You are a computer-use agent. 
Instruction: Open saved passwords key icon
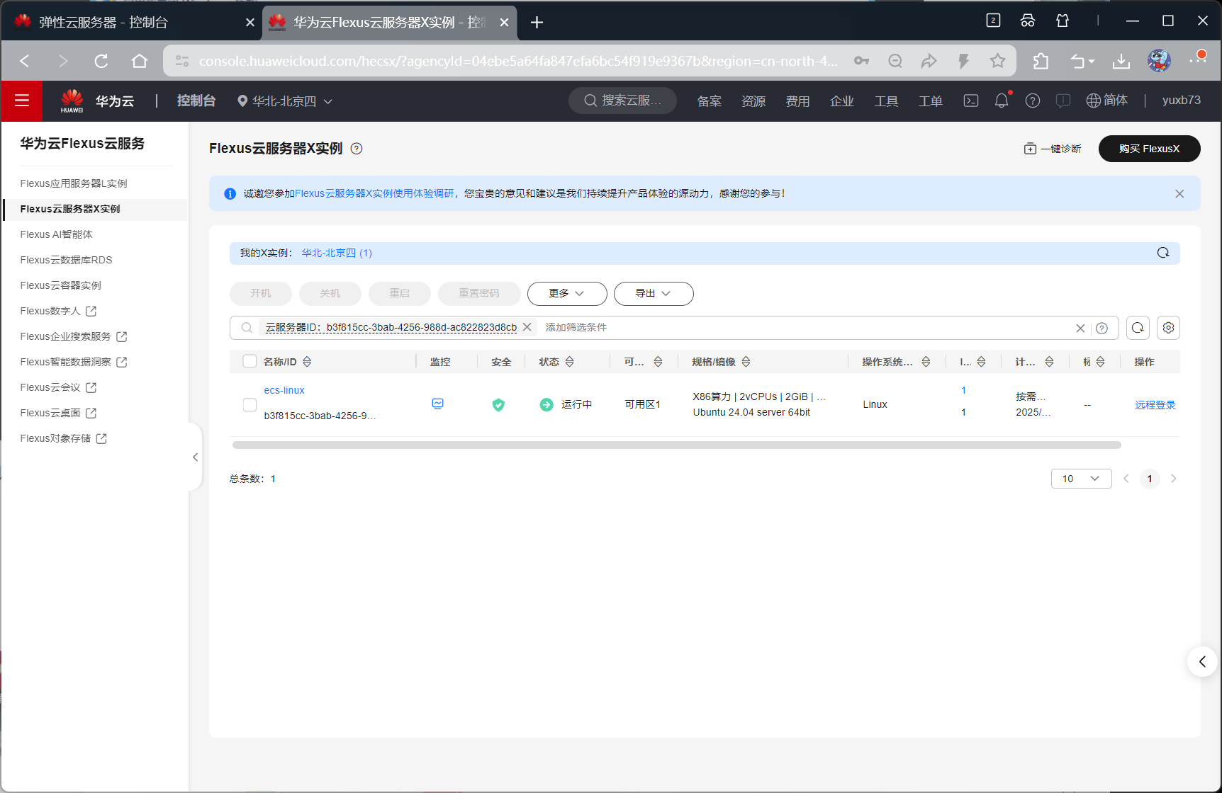862,61
